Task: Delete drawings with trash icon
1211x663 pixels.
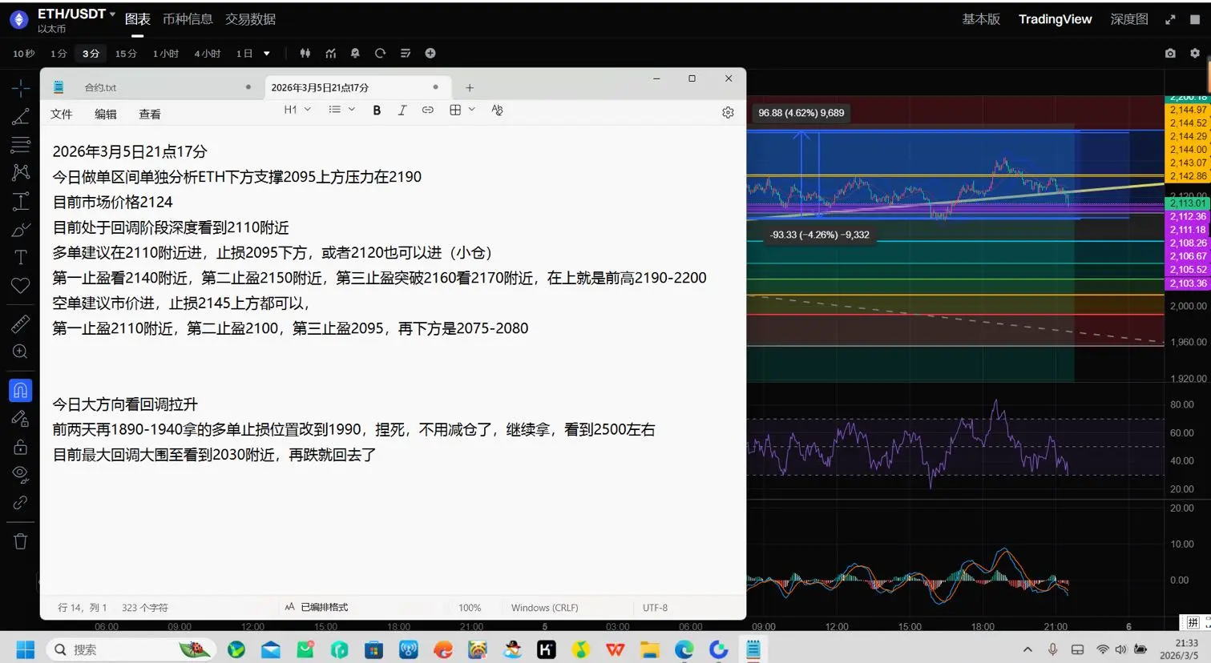Action: pyautogui.click(x=21, y=541)
